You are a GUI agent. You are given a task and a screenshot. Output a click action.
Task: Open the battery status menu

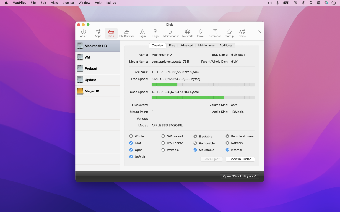click(x=286, y=3)
